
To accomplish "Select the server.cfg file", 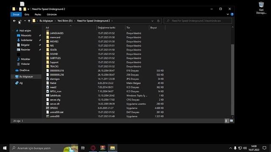I will (x=55, y=100).
